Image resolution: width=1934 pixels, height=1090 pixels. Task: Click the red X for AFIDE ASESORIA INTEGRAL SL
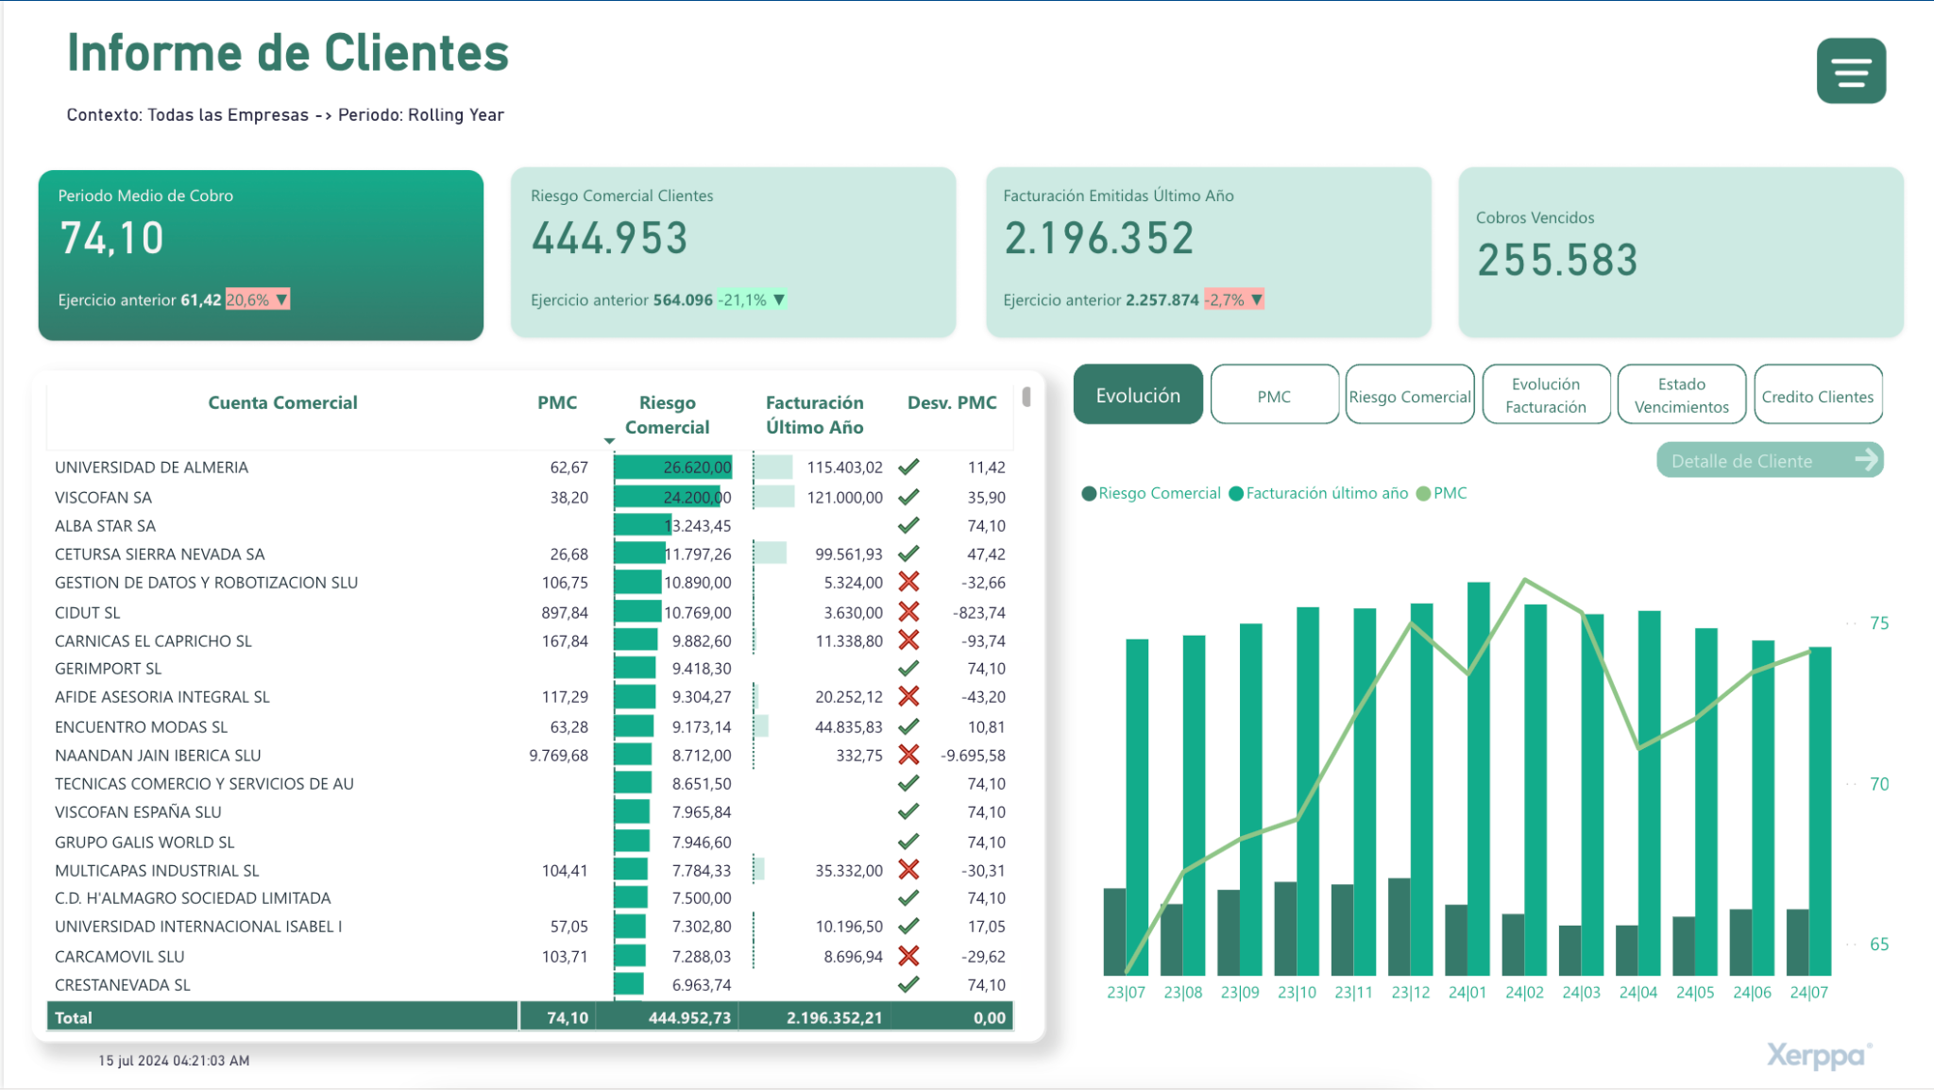(x=908, y=696)
